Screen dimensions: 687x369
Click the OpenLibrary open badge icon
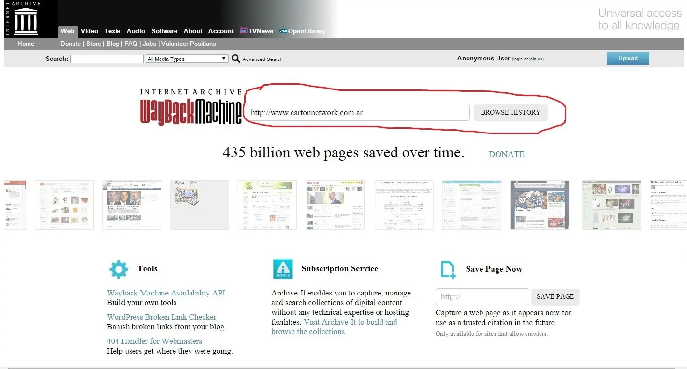click(283, 30)
